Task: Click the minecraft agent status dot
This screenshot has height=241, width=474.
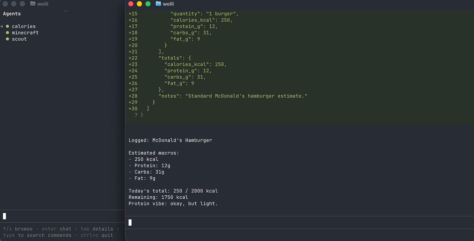Action: coord(7,33)
